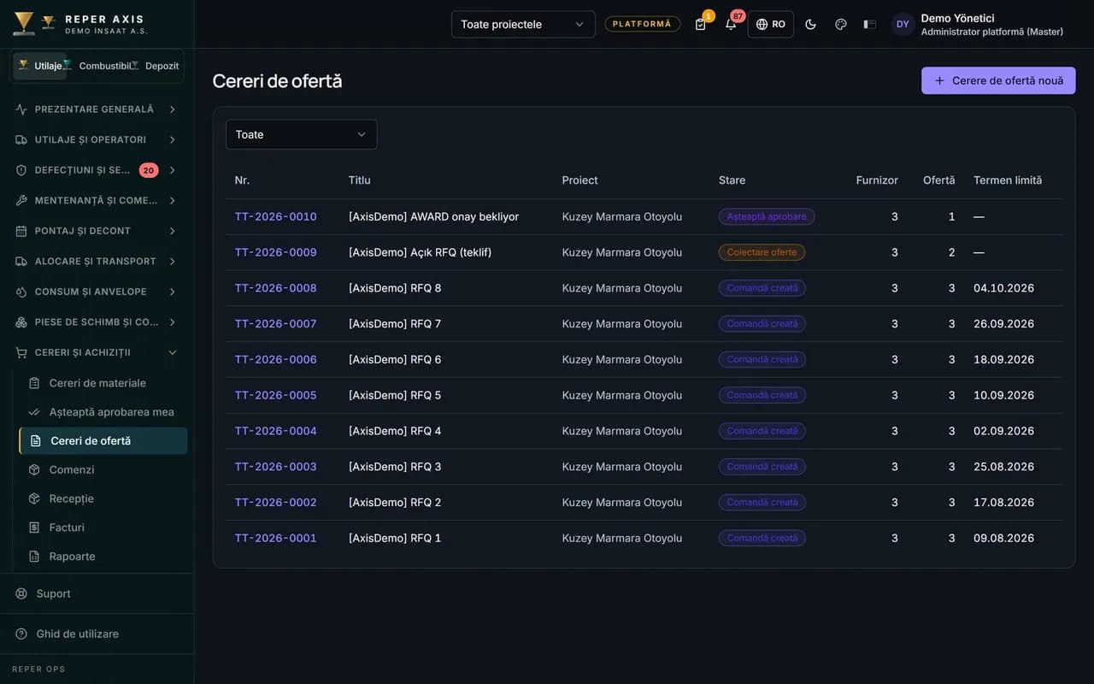The width and height of the screenshot is (1094, 684).
Task: Open request link TT-2026-0005
Action: 276,395
